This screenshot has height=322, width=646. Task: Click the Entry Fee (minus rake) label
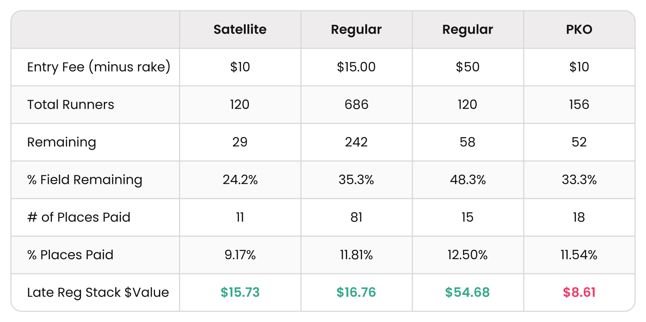pos(99,67)
